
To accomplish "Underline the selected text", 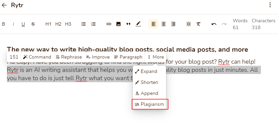I will tap(23, 24).
